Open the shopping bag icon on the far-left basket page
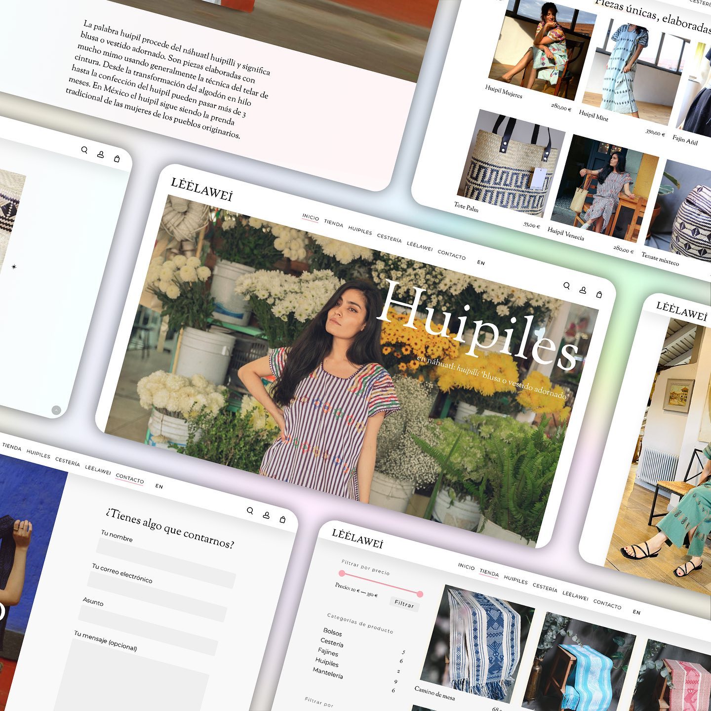The height and width of the screenshot is (711, 711). tap(117, 159)
